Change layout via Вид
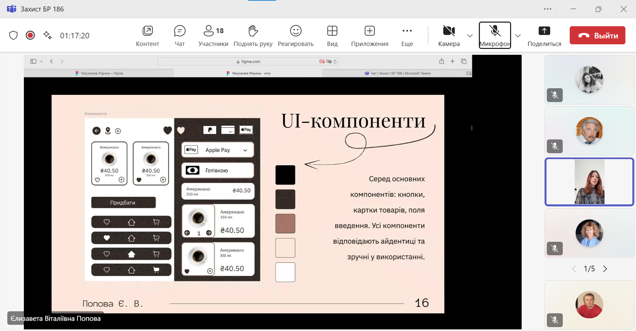 (x=332, y=35)
